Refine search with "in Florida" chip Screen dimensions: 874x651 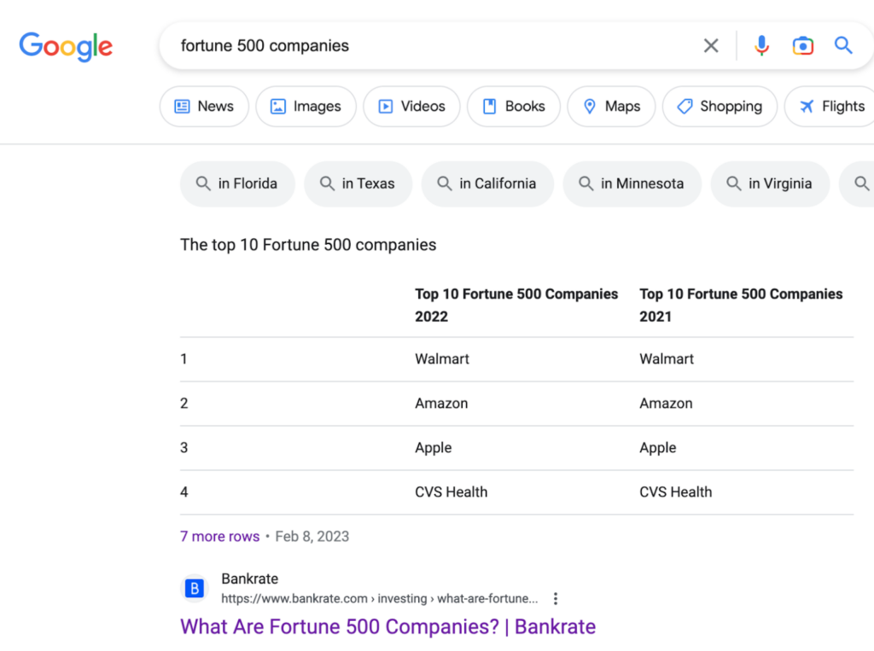click(x=237, y=183)
